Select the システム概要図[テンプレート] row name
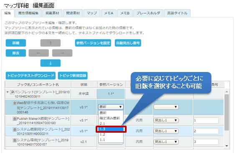Screen dimensions: 241x156 (43, 131)
